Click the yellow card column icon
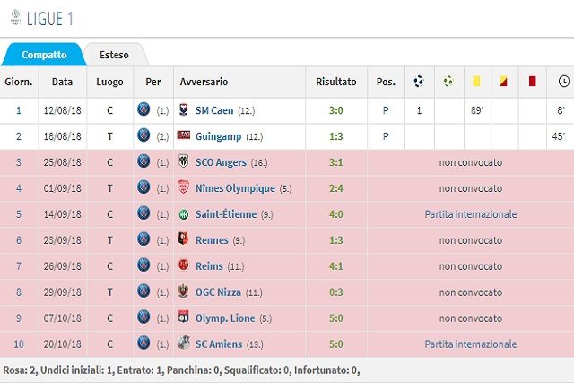 [476, 81]
